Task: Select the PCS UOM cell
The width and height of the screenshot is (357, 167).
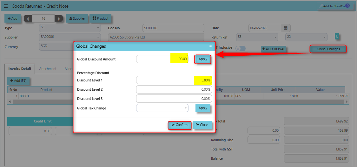Action: [248, 96]
